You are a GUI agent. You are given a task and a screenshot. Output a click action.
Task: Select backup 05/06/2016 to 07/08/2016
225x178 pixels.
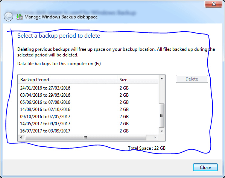(88, 102)
